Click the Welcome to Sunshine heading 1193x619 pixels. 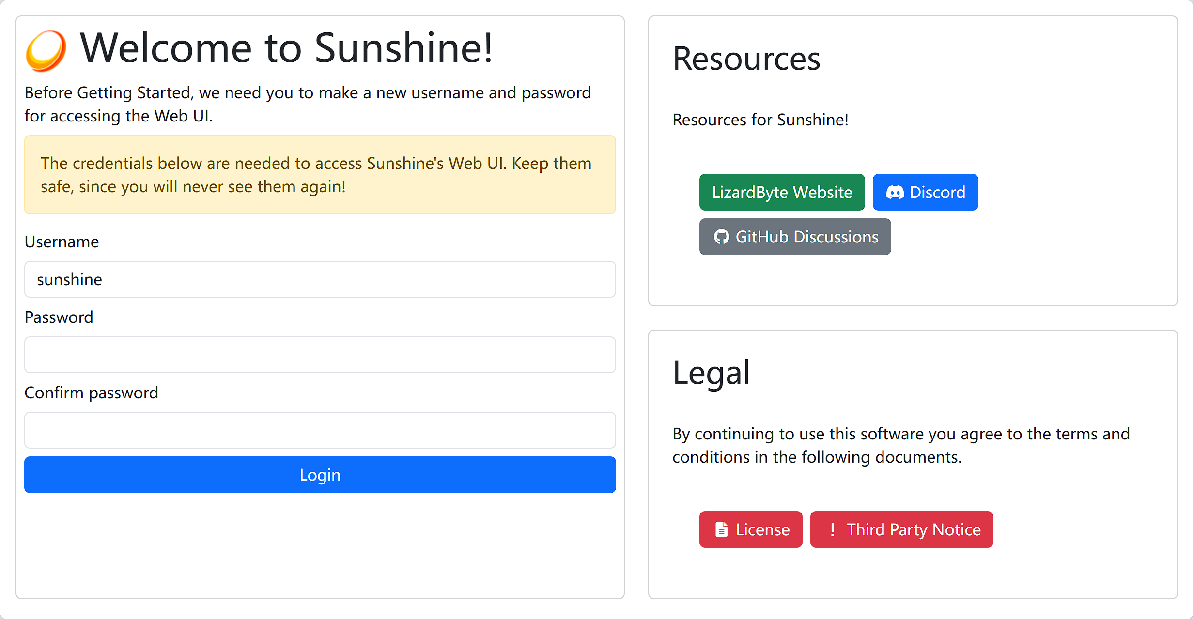pyautogui.click(x=286, y=48)
